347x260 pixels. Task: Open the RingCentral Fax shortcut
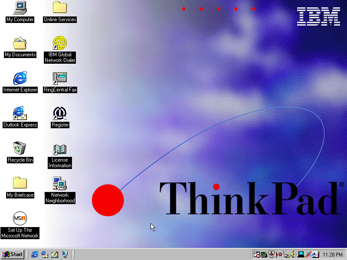(60, 78)
